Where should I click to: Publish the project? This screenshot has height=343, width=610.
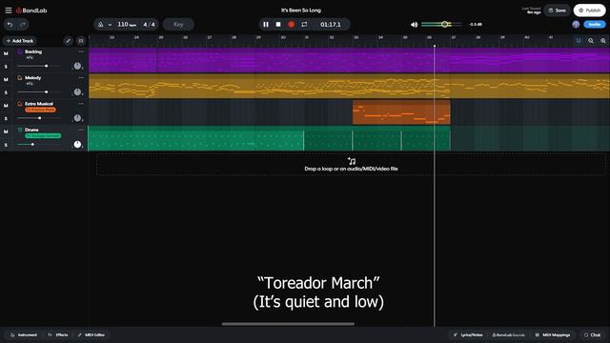click(589, 10)
